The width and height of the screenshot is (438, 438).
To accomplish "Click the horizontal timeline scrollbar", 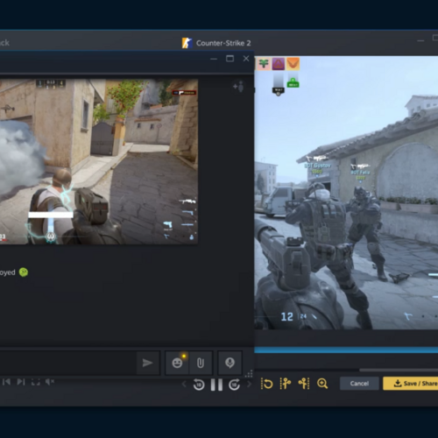I will point(399,370).
